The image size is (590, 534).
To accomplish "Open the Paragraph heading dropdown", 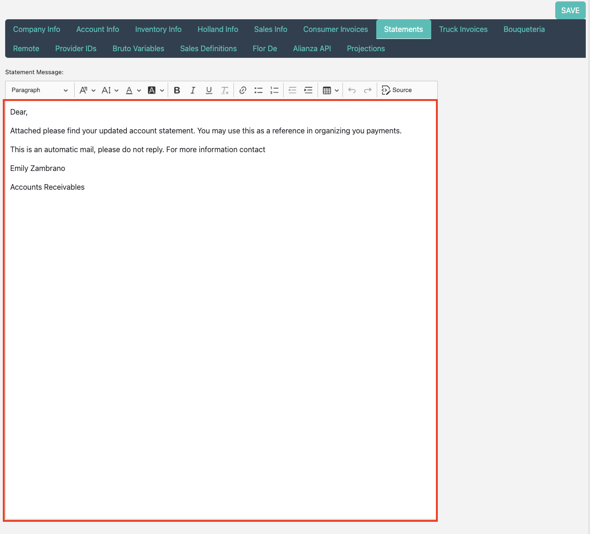I will click(x=39, y=90).
